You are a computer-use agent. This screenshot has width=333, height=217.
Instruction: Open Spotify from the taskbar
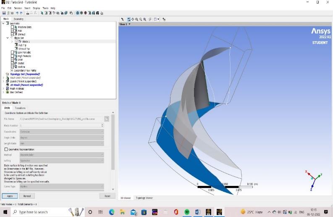pyautogui.click(x=187, y=212)
